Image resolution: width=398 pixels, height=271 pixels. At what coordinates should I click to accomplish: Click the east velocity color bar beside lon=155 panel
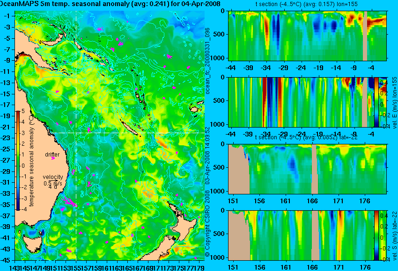tap(376, 102)
